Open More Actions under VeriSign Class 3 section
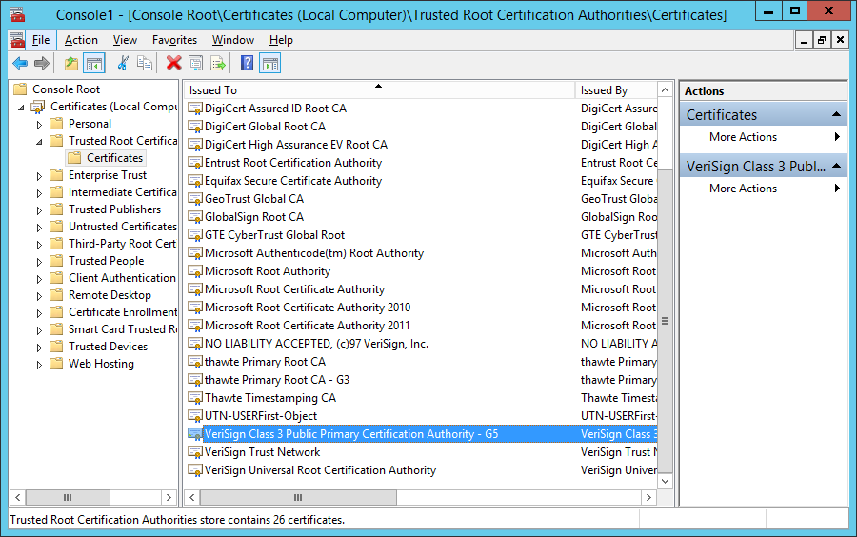This screenshot has height=537, width=857. pos(763,189)
